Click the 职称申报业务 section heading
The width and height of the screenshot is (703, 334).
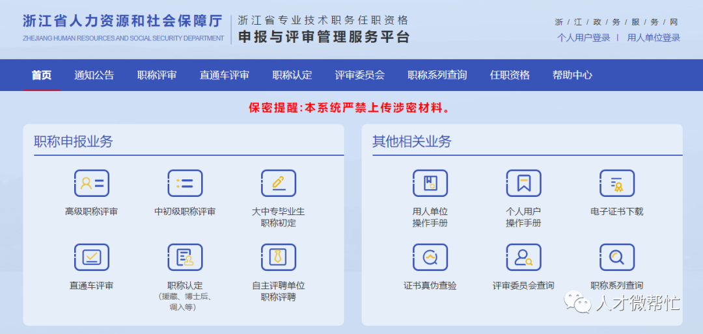click(74, 142)
